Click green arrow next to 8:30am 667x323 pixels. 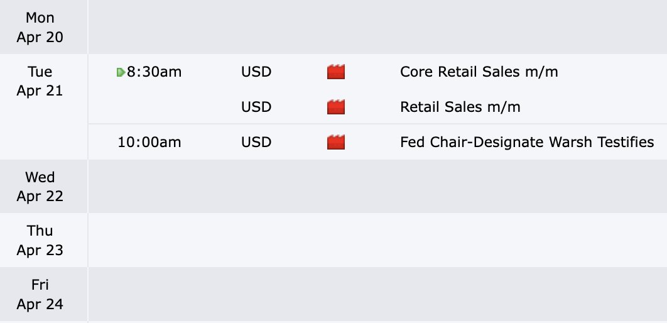click(x=121, y=72)
